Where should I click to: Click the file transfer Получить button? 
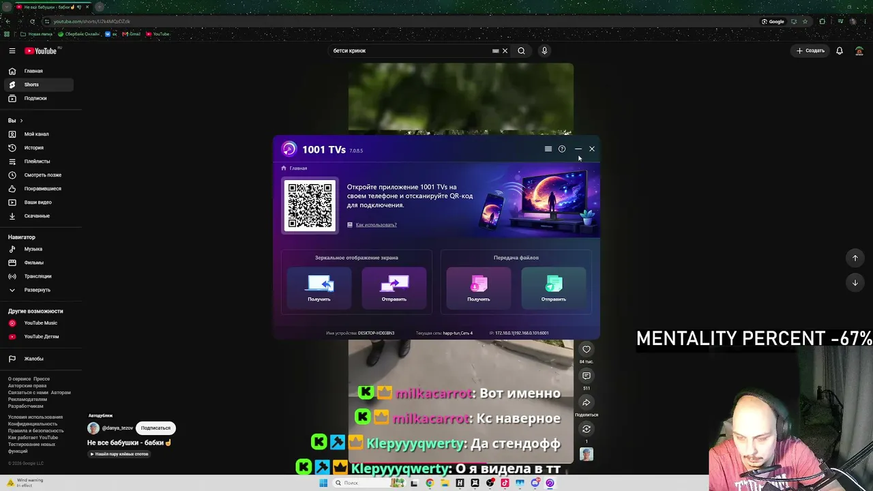coord(479,288)
